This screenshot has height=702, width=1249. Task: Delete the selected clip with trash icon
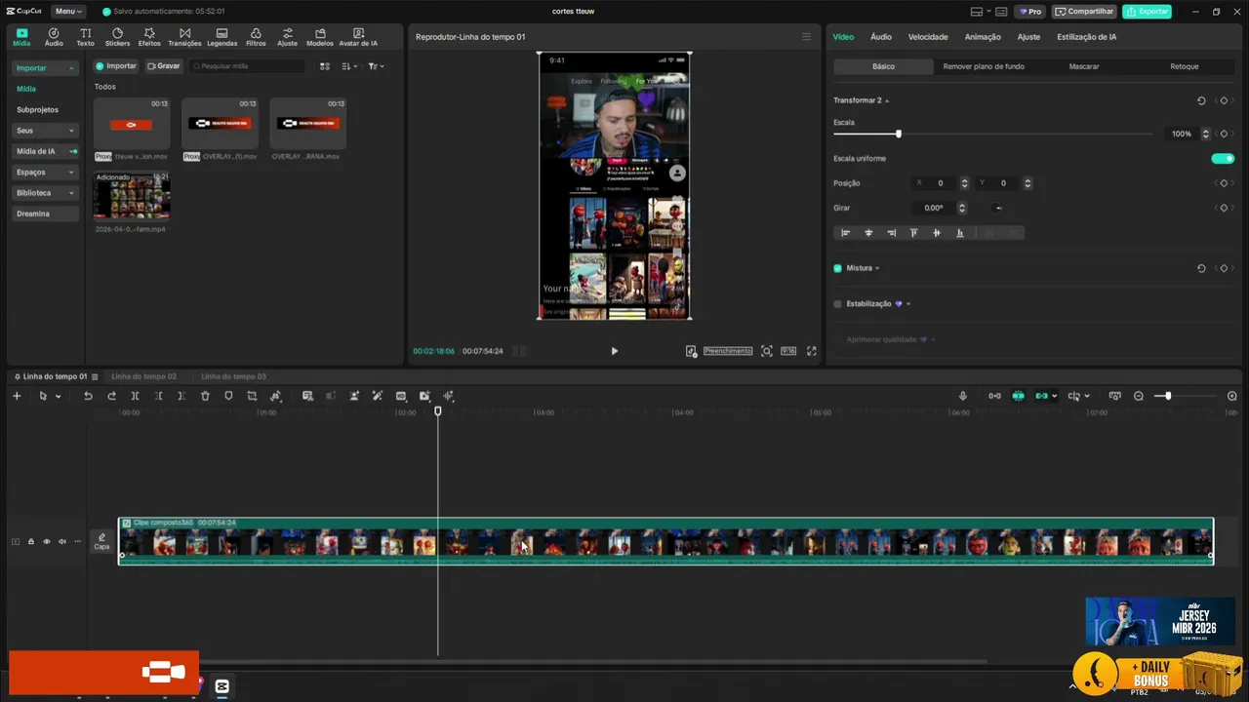pyautogui.click(x=205, y=396)
